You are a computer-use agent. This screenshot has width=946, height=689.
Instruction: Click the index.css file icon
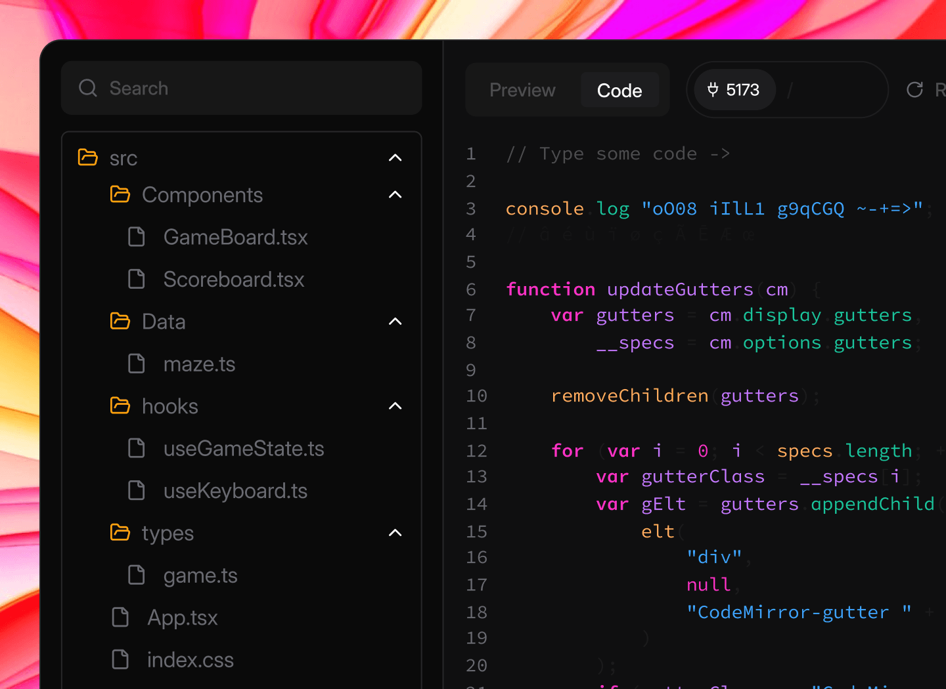pyautogui.click(x=121, y=659)
